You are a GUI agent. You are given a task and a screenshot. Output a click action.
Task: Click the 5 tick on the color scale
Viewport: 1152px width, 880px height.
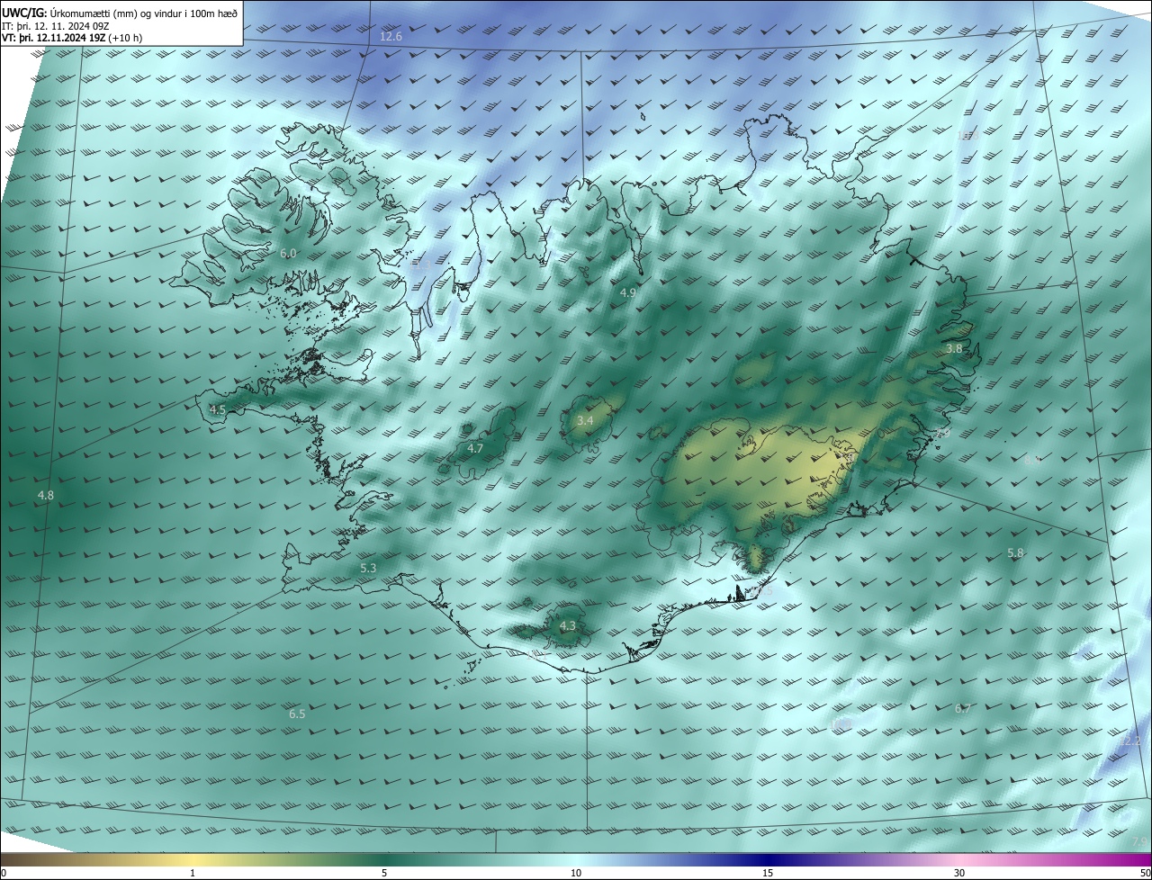[384, 873]
